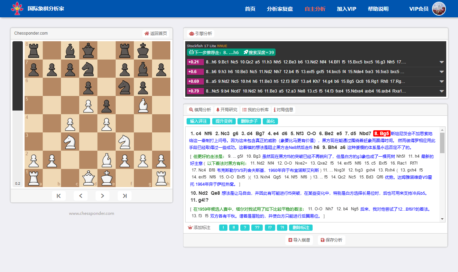
Task: Click the 导入棋谱 import button
Action: point(299,240)
